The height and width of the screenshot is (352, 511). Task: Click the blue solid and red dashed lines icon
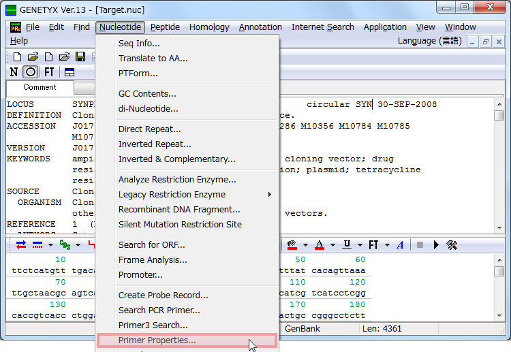click(x=37, y=244)
